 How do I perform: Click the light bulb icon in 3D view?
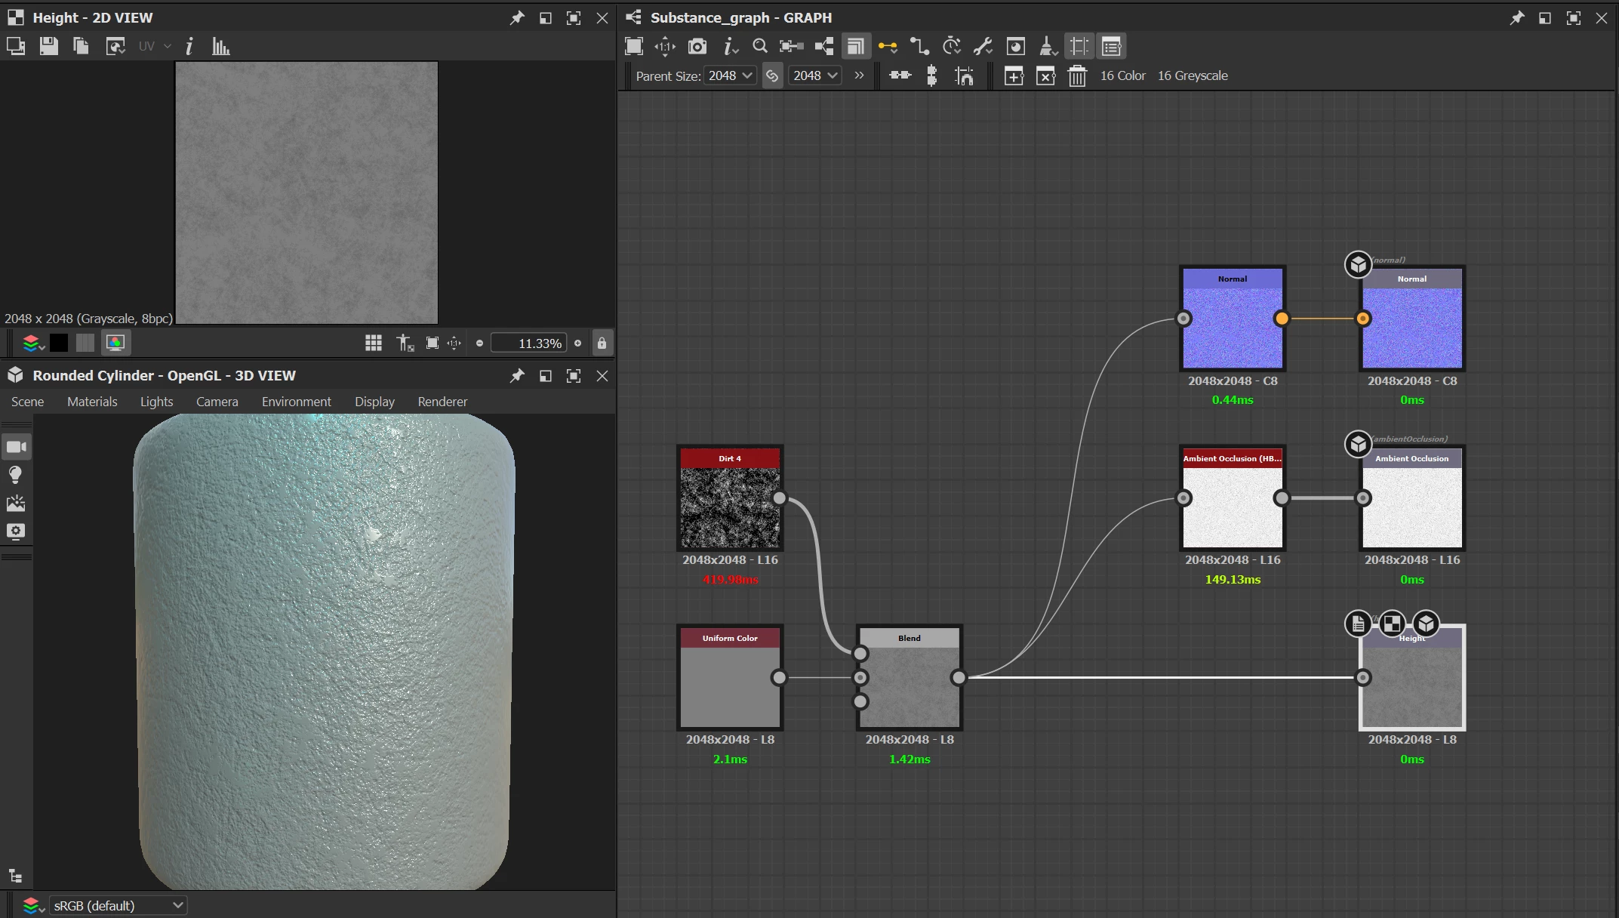[16, 475]
